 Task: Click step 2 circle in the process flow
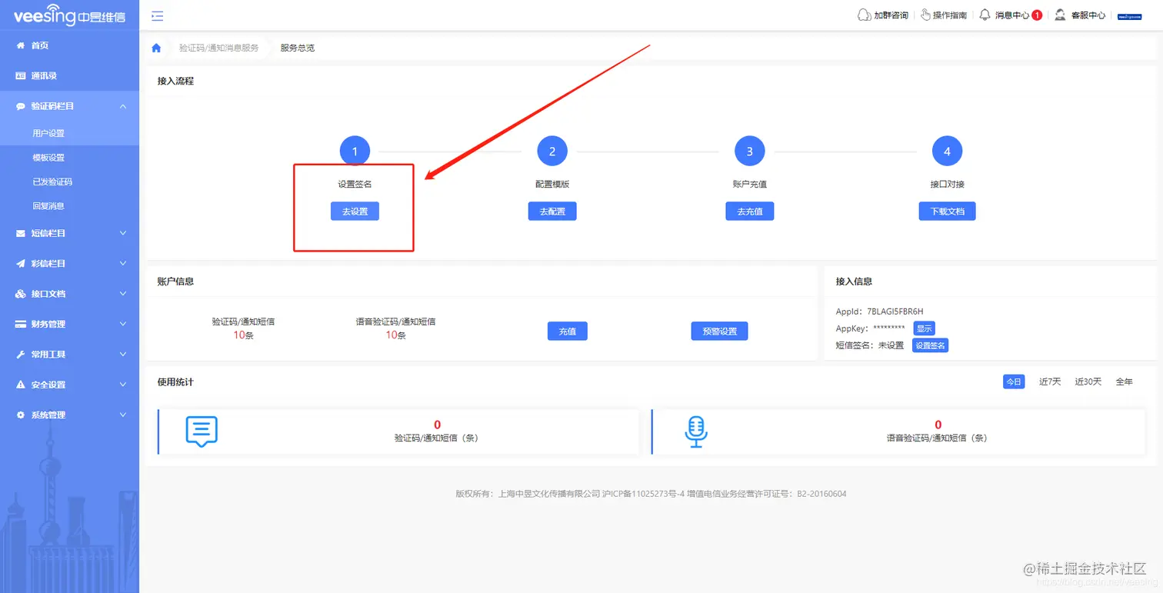(552, 151)
